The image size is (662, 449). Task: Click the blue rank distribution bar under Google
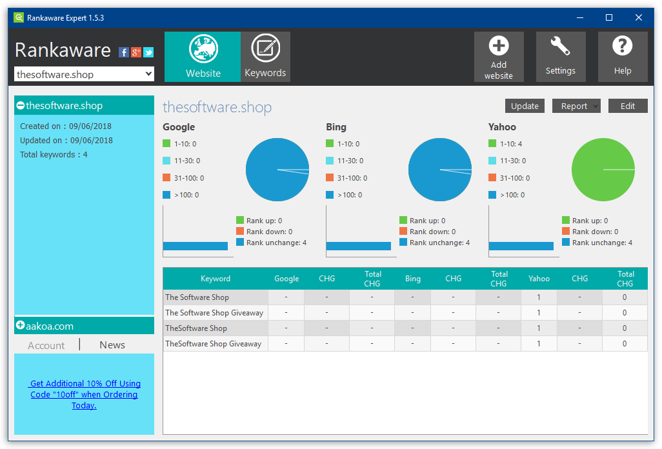[196, 246]
